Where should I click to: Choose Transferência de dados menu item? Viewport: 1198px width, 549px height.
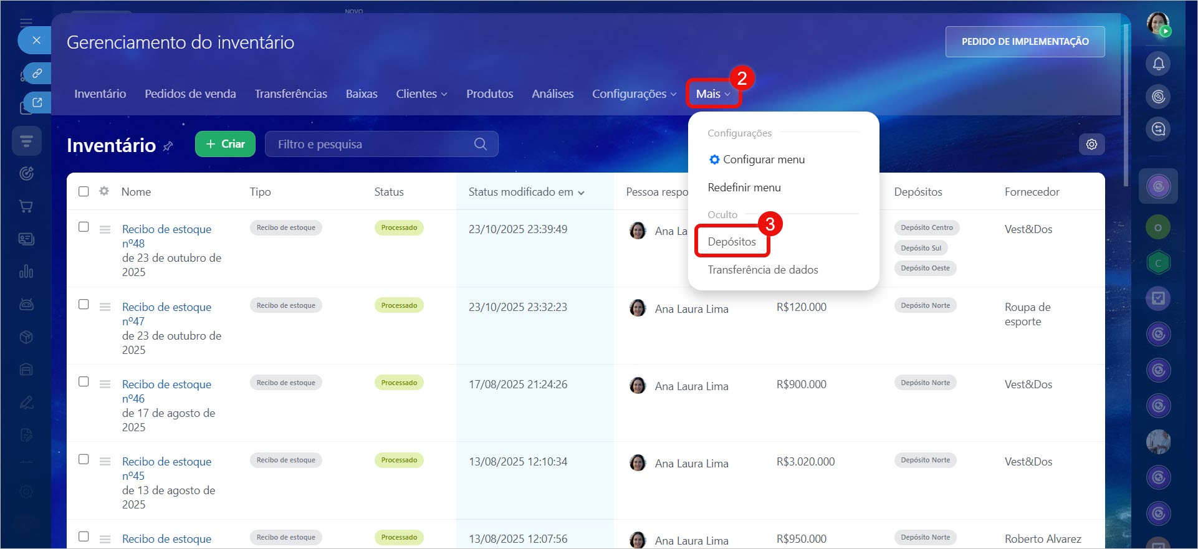point(762,270)
